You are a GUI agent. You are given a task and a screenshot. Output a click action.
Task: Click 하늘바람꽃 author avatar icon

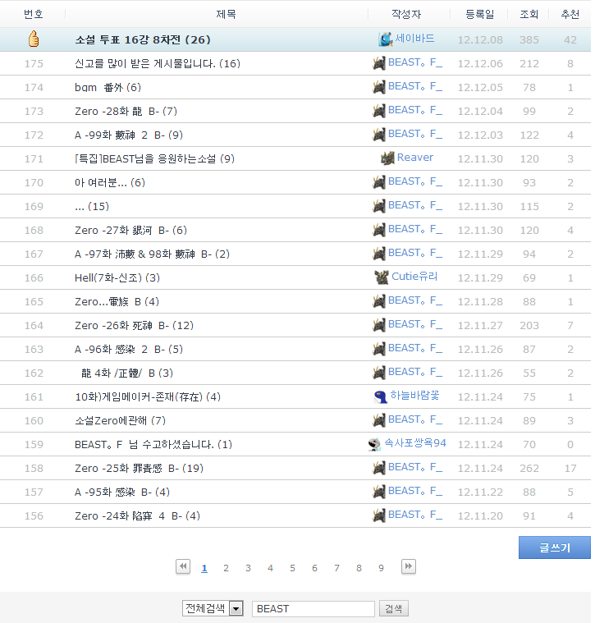point(380,396)
